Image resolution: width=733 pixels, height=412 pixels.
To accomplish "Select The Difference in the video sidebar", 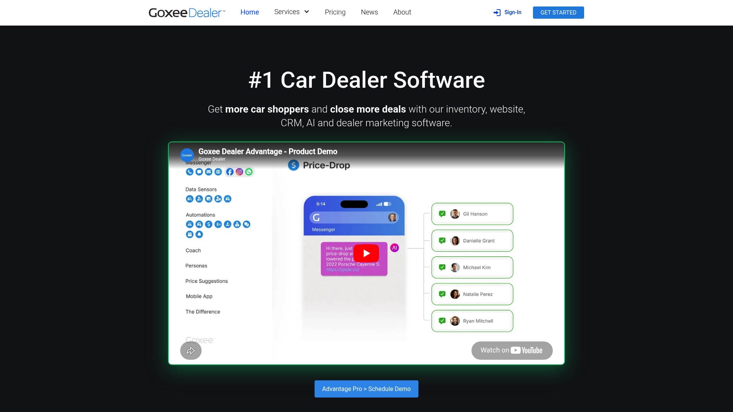I will (x=203, y=312).
